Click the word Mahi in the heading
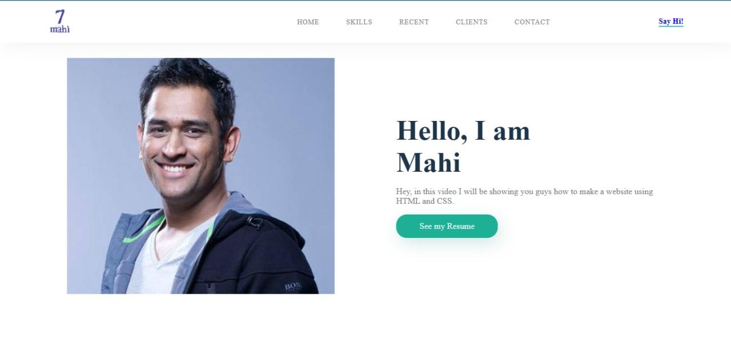Image resolution: width=731 pixels, height=344 pixels. [x=428, y=163]
